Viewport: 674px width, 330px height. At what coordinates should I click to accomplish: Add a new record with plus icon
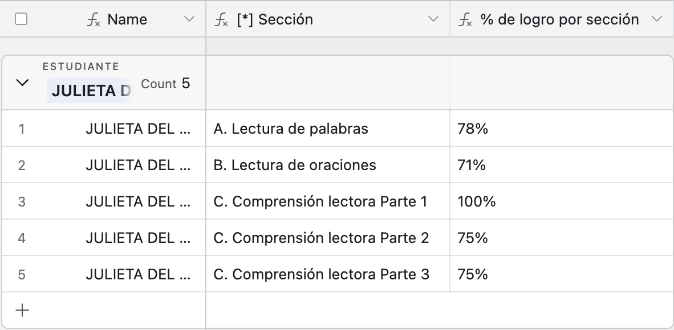[x=22, y=310]
